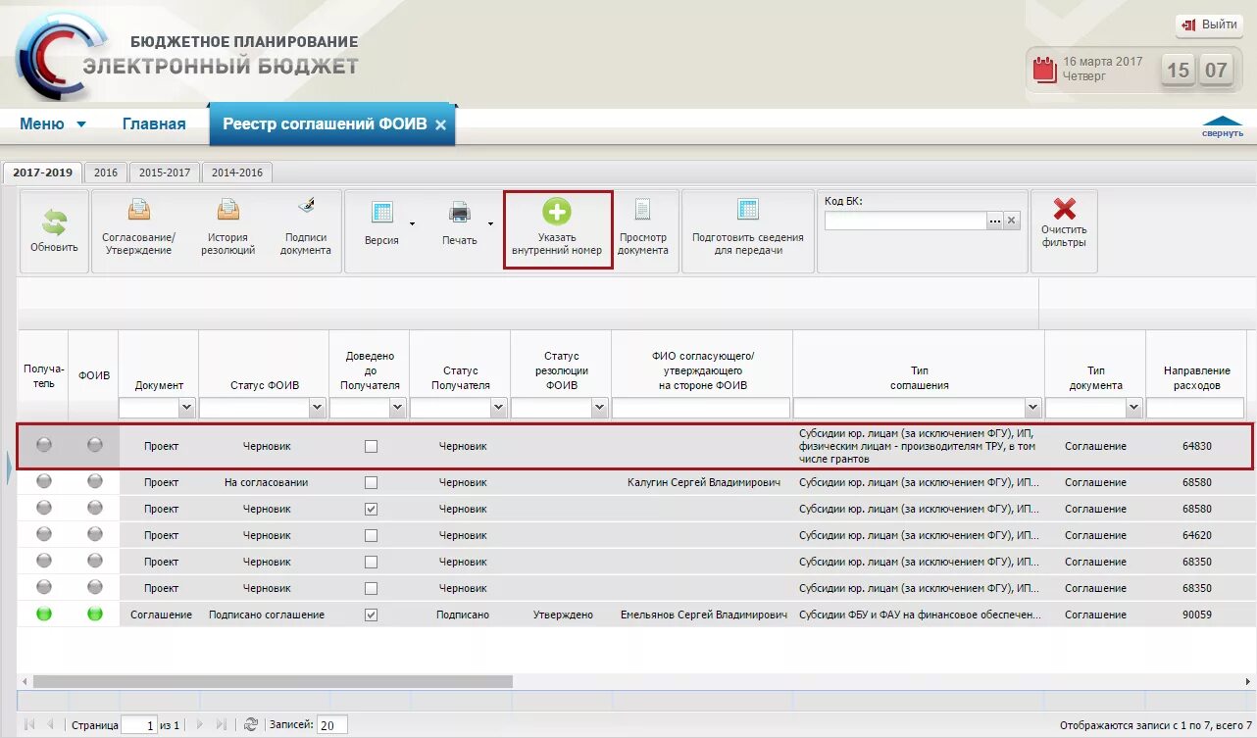Go to next page in pager

pyautogui.click(x=200, y=725)
